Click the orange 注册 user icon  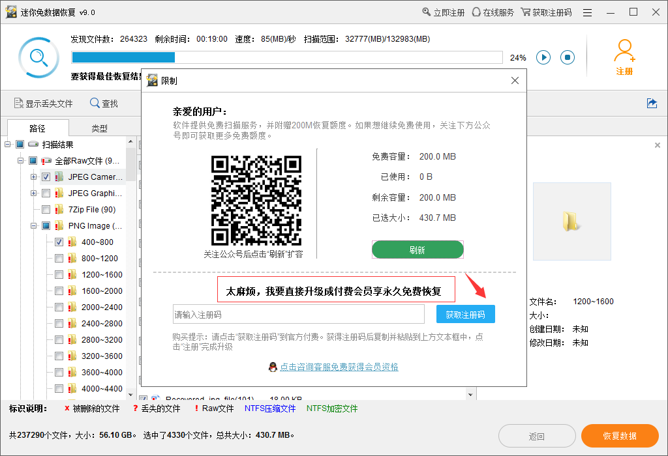point(624,57)
